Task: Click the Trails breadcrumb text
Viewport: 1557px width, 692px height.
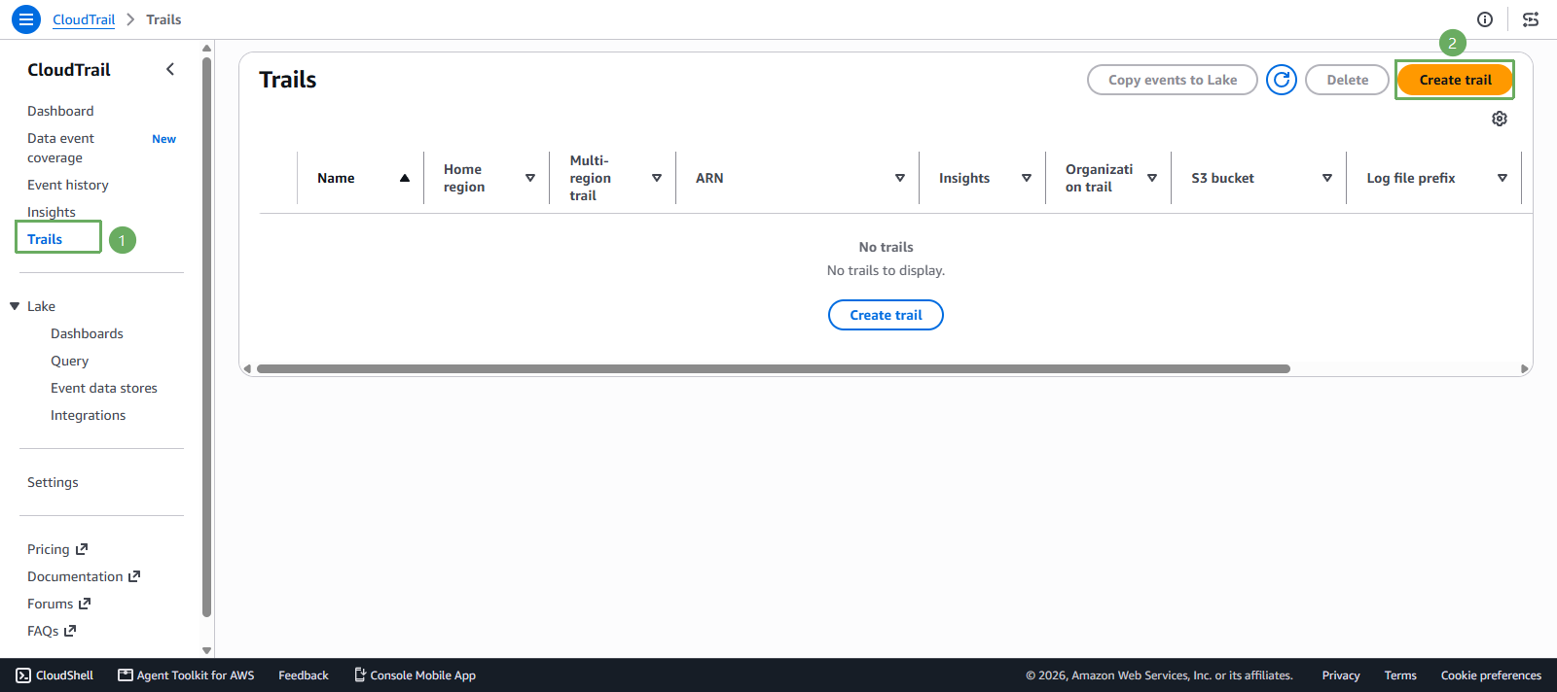Action: coord(163,19)
